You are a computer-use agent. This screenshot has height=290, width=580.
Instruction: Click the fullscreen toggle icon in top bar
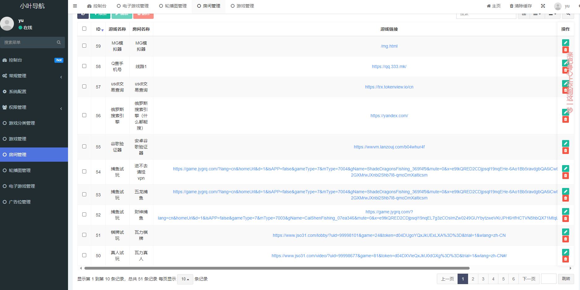[x=543, y=6]
